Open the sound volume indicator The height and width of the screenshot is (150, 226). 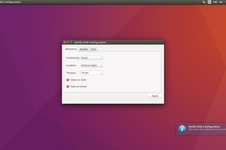[x=221, y=2]
